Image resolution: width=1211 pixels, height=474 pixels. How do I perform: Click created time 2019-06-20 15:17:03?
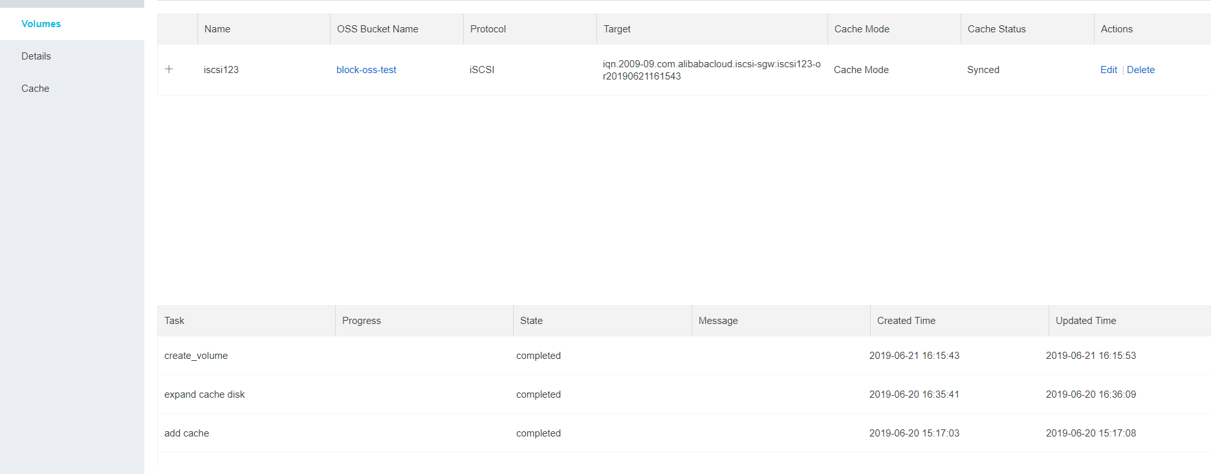tap(914, 433)
